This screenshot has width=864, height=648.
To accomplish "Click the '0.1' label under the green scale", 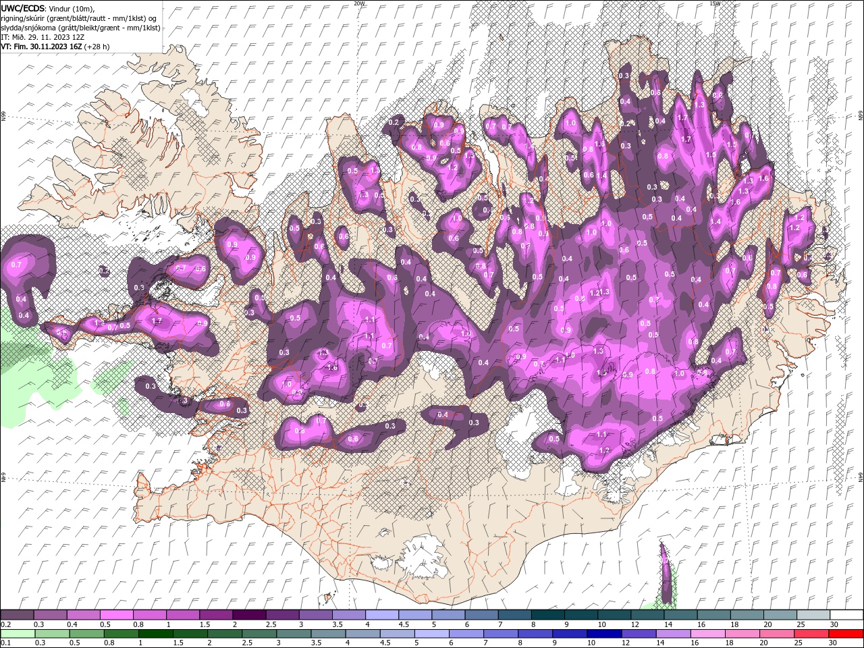I will click(5, 643).
